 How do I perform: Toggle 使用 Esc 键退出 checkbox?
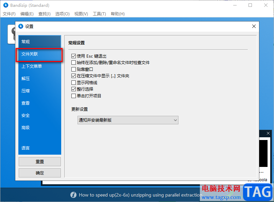click(x=73, y=56)
